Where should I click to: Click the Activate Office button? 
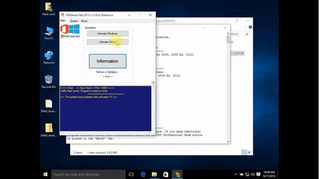(x=108, y=42)
